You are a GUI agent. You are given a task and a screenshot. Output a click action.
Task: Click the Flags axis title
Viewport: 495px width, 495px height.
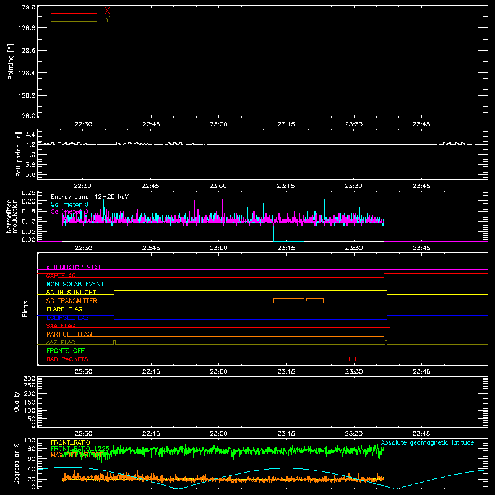(x=25, y=309)
